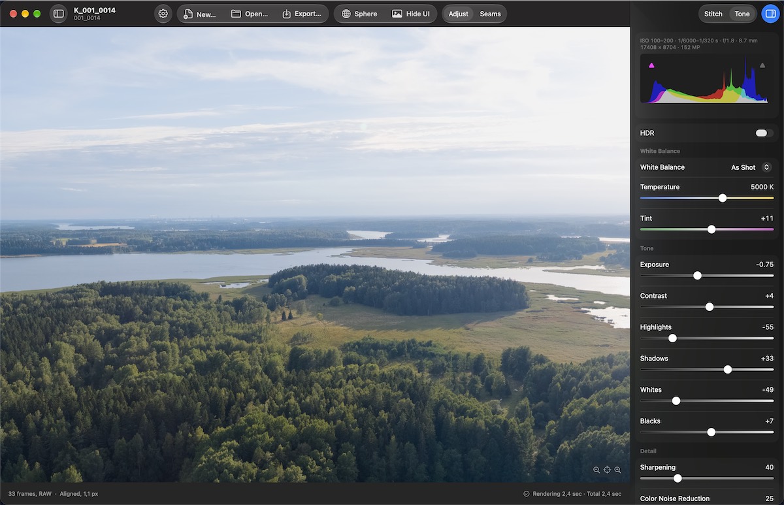Select the Adjust tab
Image resolution: width=784 pixels, height=505 pixels.
(x=459, y=14)
